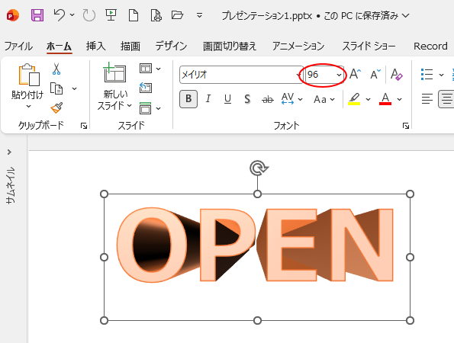
Task: Toggle strikethrough formatting
Action: click(267, 100)
